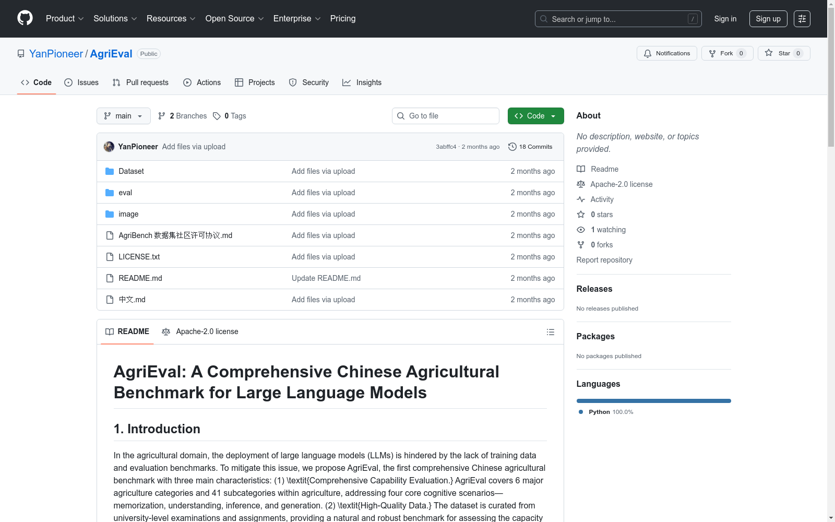Screen dimensions: 835x522
Task: Click the Sign up button
Action: 768,19
